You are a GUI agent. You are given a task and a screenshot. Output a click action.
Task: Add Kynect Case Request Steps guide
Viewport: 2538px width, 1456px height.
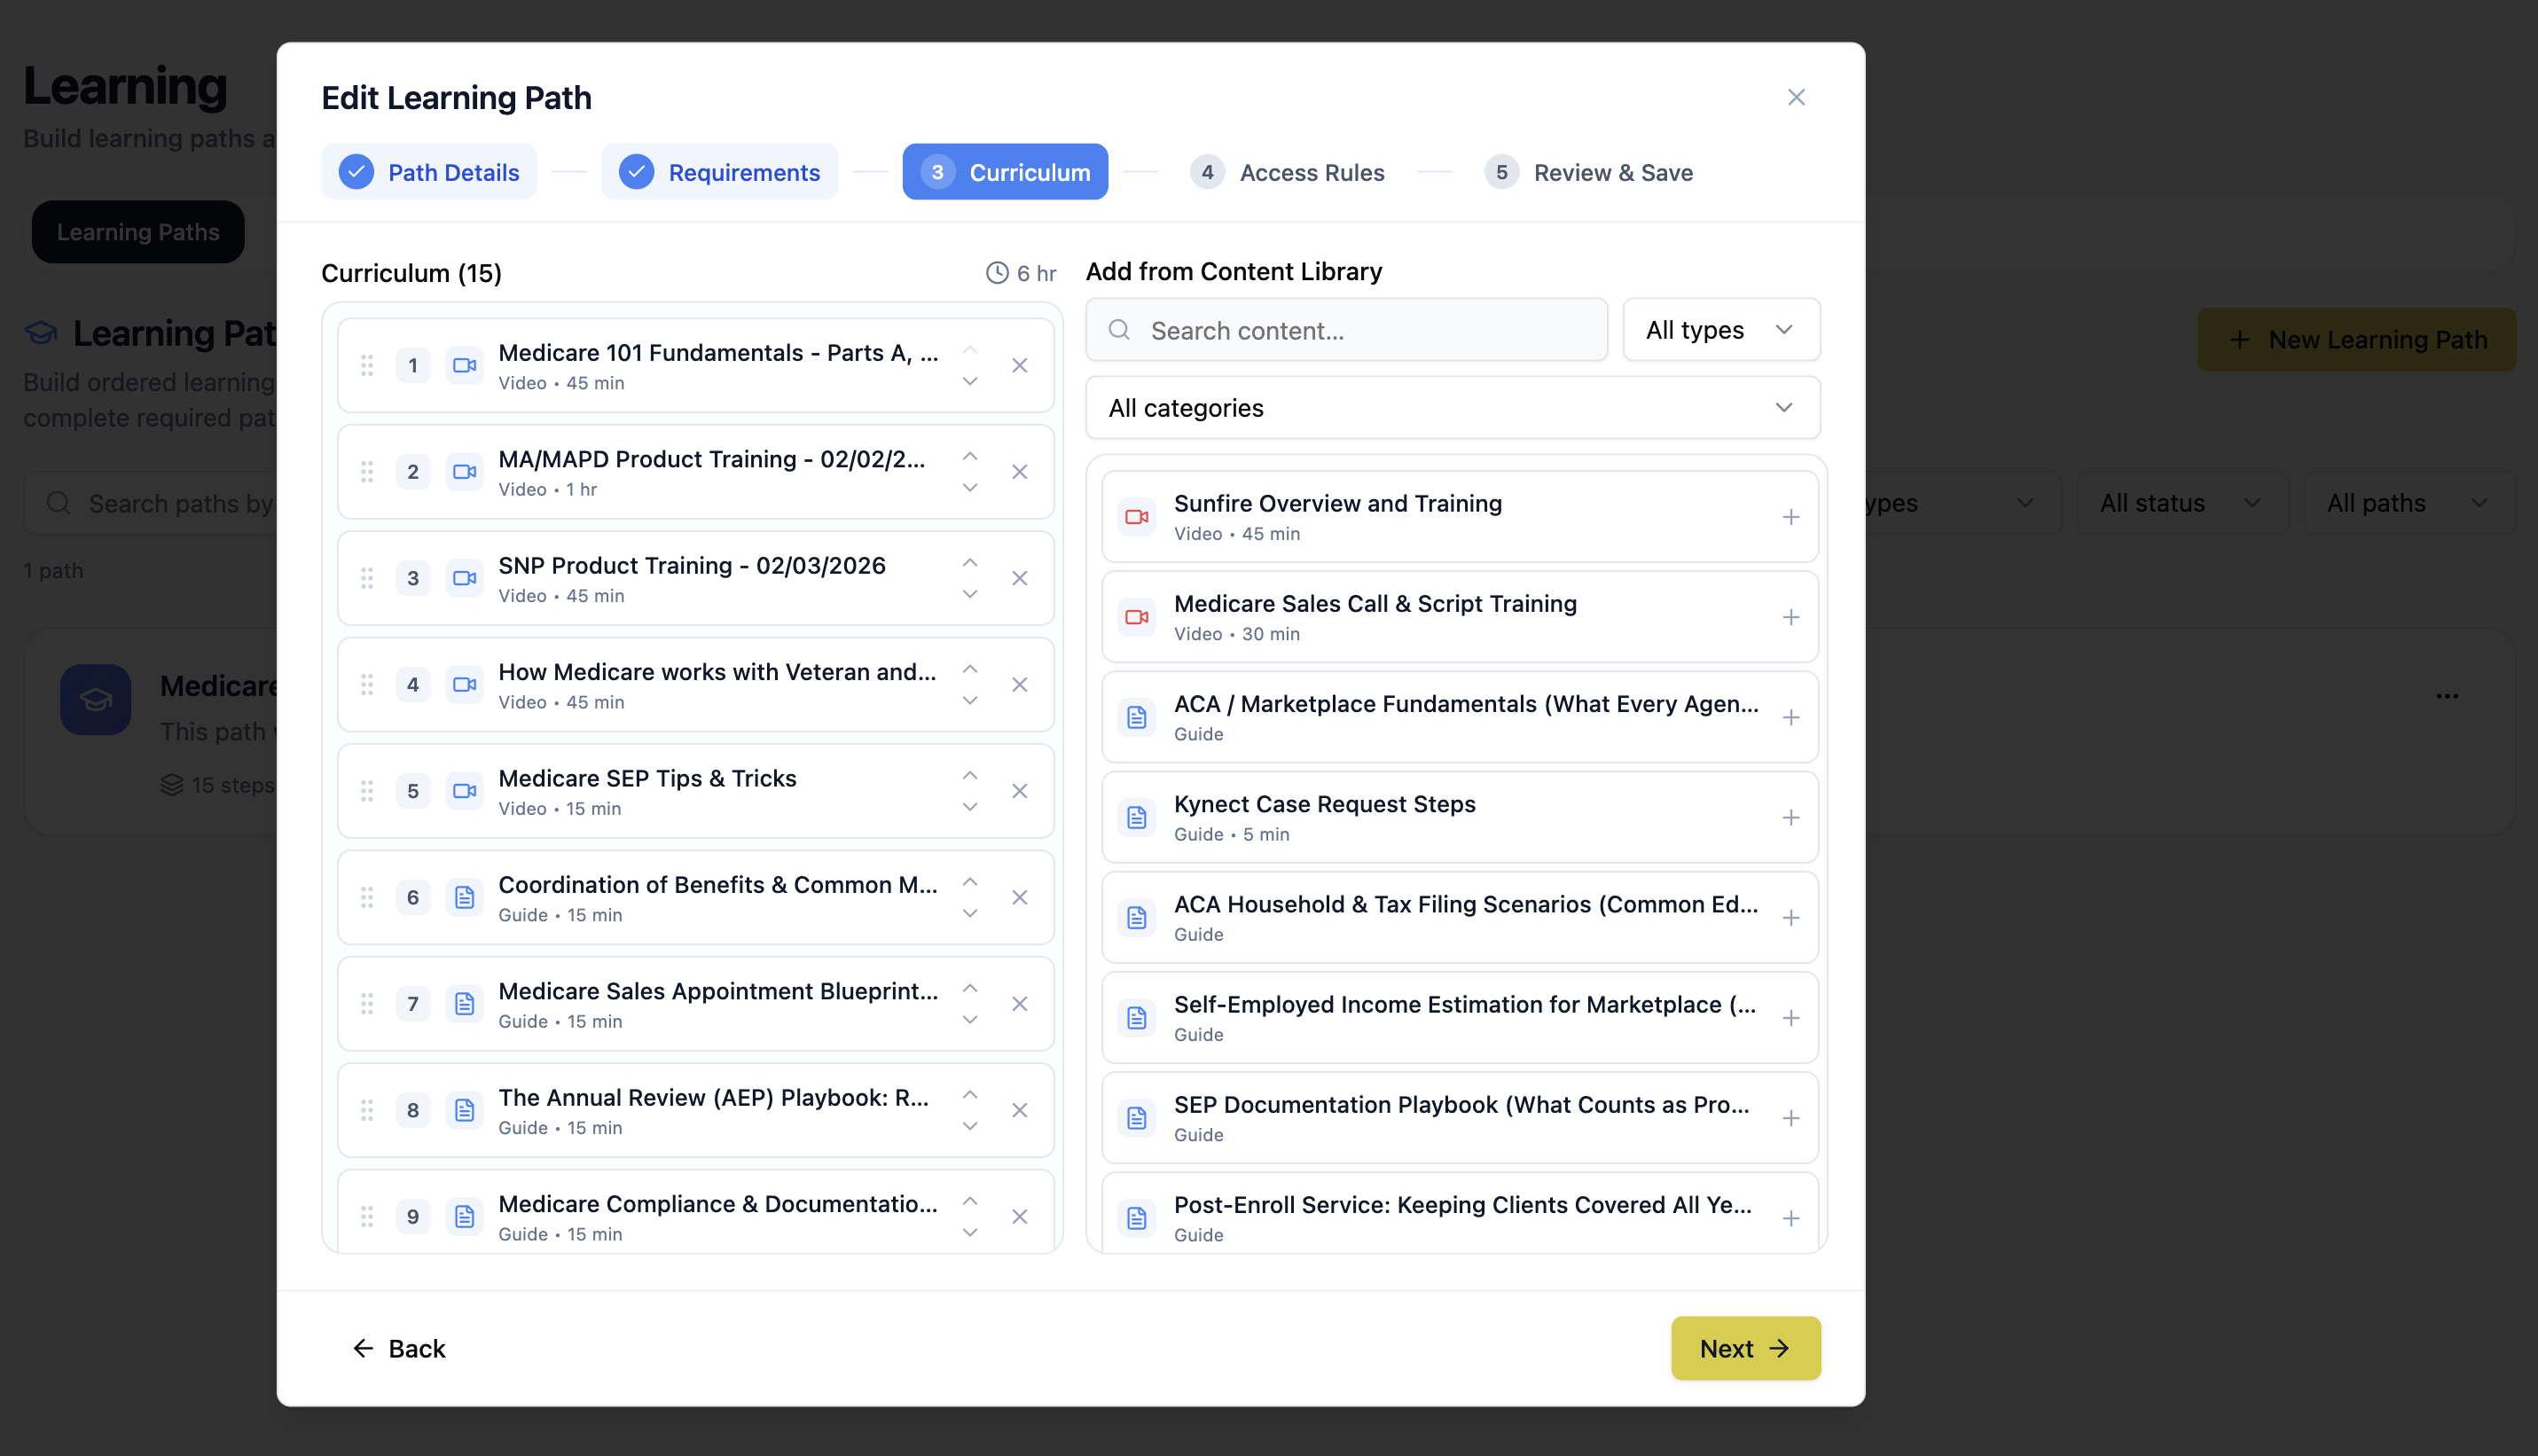tap(1790, 817)
